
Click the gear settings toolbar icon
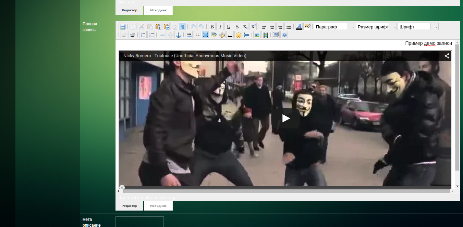222,35
